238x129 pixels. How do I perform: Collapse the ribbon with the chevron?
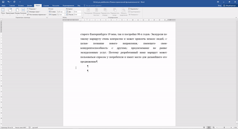click(236, 18)
